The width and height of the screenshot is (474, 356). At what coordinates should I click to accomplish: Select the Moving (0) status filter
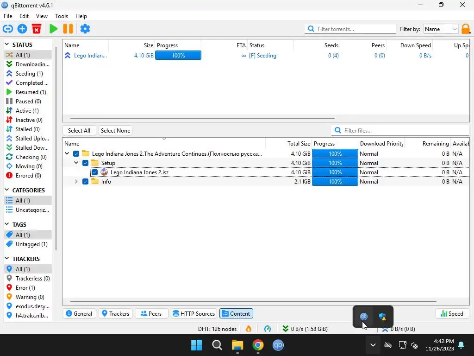click(x=28, y=166)
